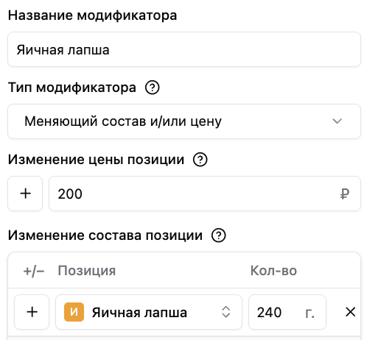The width and height of the screenshot is (367, 340).
Task: Click help icon next to Тип модификатора
Action: [153, 88]
